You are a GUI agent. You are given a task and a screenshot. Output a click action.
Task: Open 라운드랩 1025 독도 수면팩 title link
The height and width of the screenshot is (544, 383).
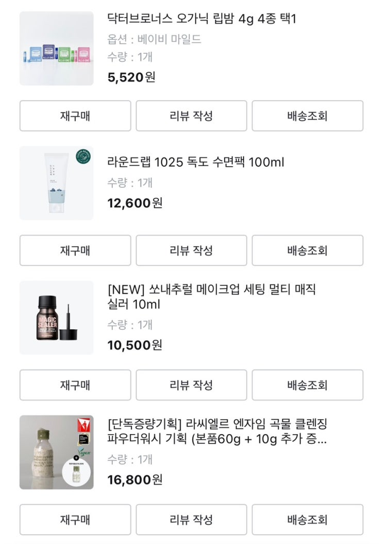point(196,163)
